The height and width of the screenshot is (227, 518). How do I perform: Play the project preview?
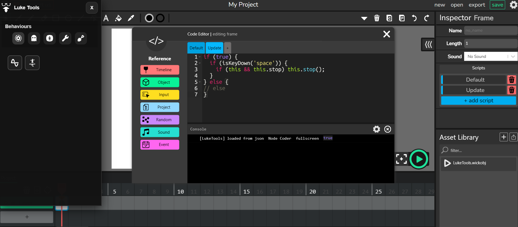[x=419, y=159]
